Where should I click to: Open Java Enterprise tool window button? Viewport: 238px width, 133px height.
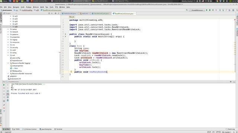(46, 129)
